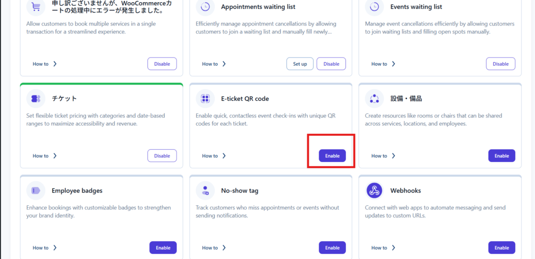Click the No-show tag person icon

tap(205, 190)
